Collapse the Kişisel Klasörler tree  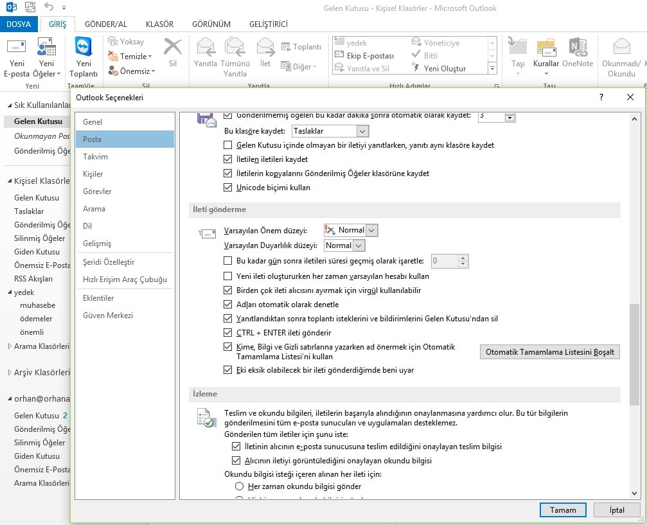(10, 181)
